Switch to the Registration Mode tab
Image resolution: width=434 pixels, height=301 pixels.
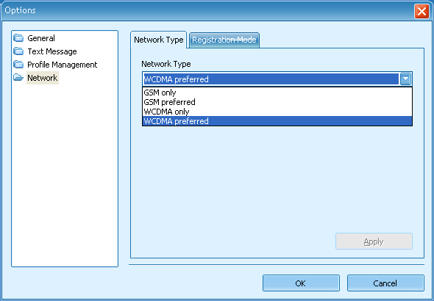point(224,40)
